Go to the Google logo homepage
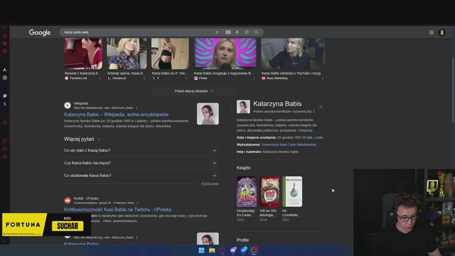The image size is (455, 256). click(x=40, y=32)
